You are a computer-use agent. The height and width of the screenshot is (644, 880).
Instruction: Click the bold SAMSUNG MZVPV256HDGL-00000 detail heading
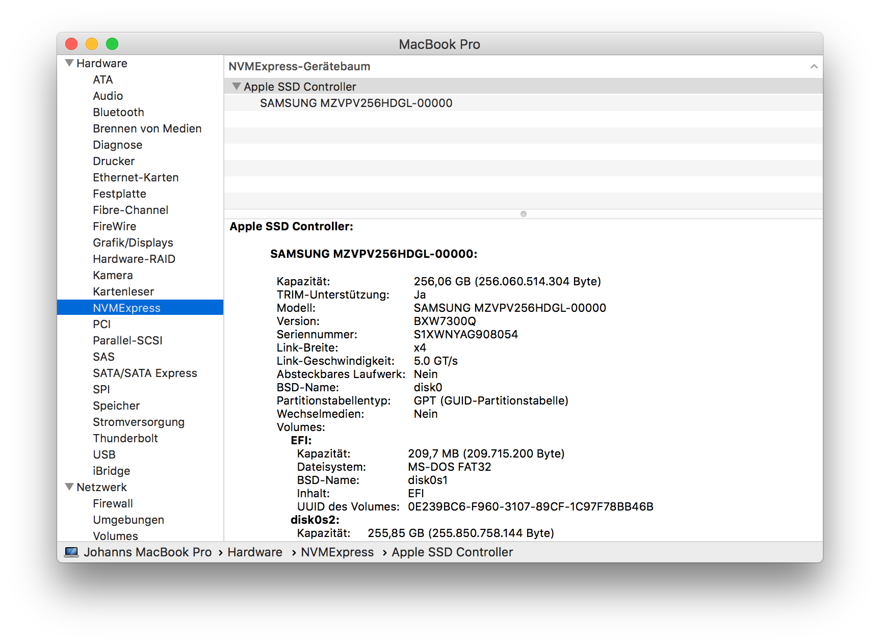click(x=374, y=254)
